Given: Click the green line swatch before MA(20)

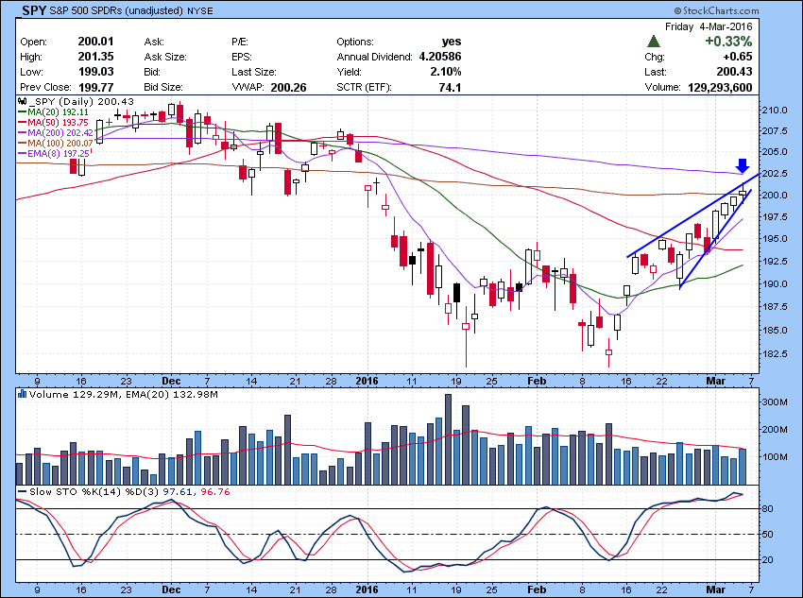Looking at the screenshot, I should [x=23, y=112].
